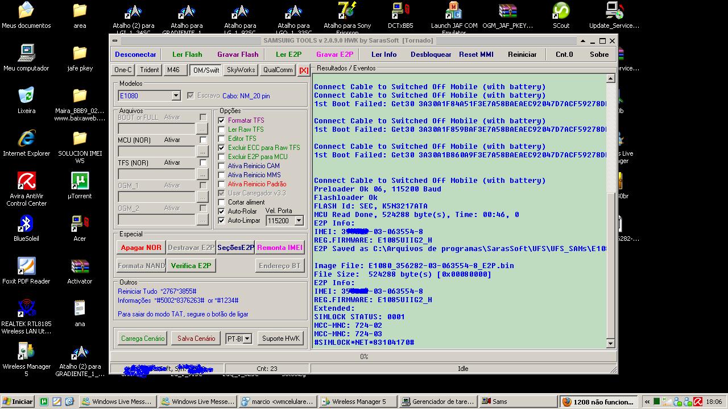This screenshot has width=728, height=409.
Task: Open the Acer desktop icon
Action: click(x=80, y=228)
